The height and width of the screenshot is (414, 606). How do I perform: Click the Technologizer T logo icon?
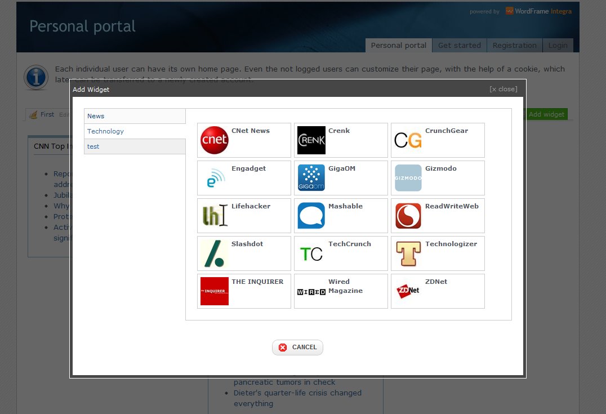point(408,253)
